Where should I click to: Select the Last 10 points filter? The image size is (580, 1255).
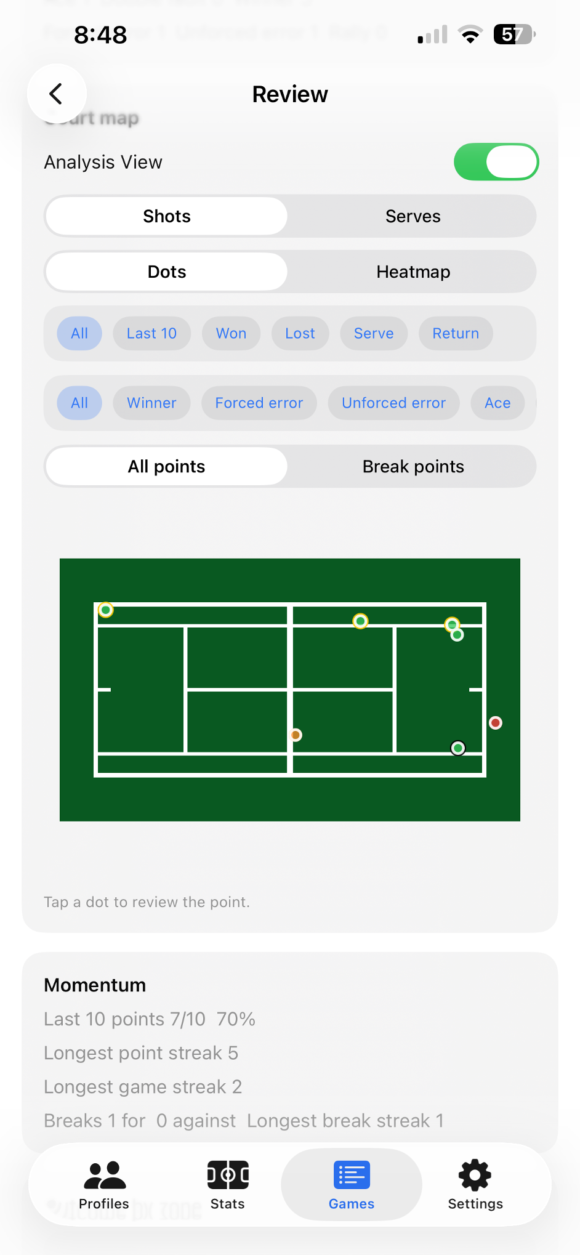coord(151,333)
